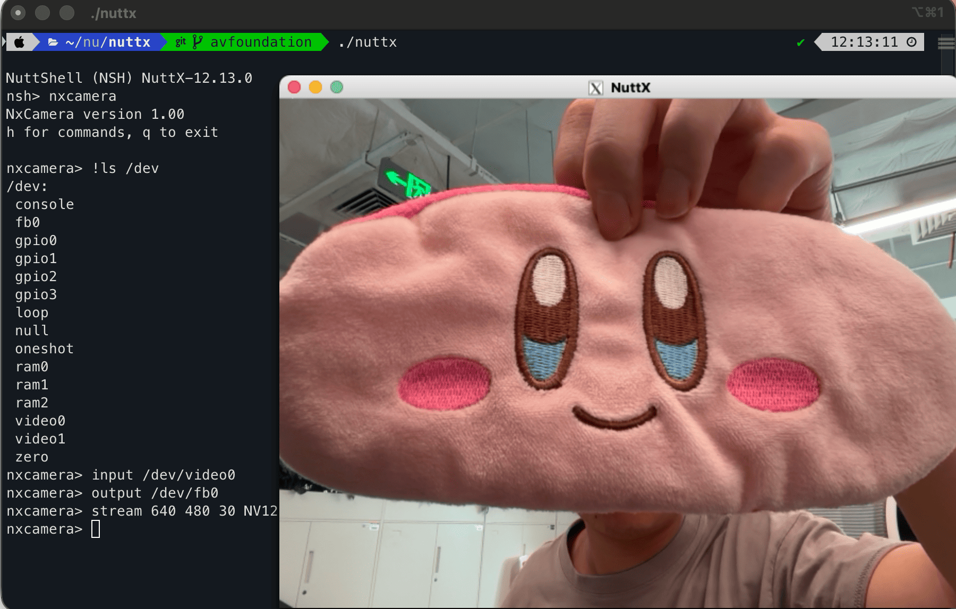The height and width of the screenshot is (609, 956).
Task: Click the 'zero' device entry
Action: coord(32,457)
